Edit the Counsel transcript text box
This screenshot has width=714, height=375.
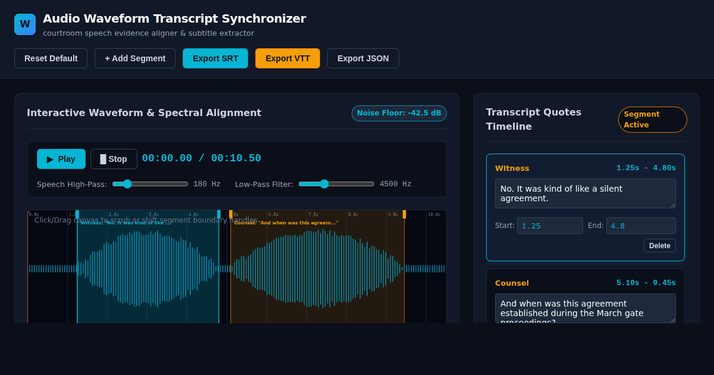585,308
